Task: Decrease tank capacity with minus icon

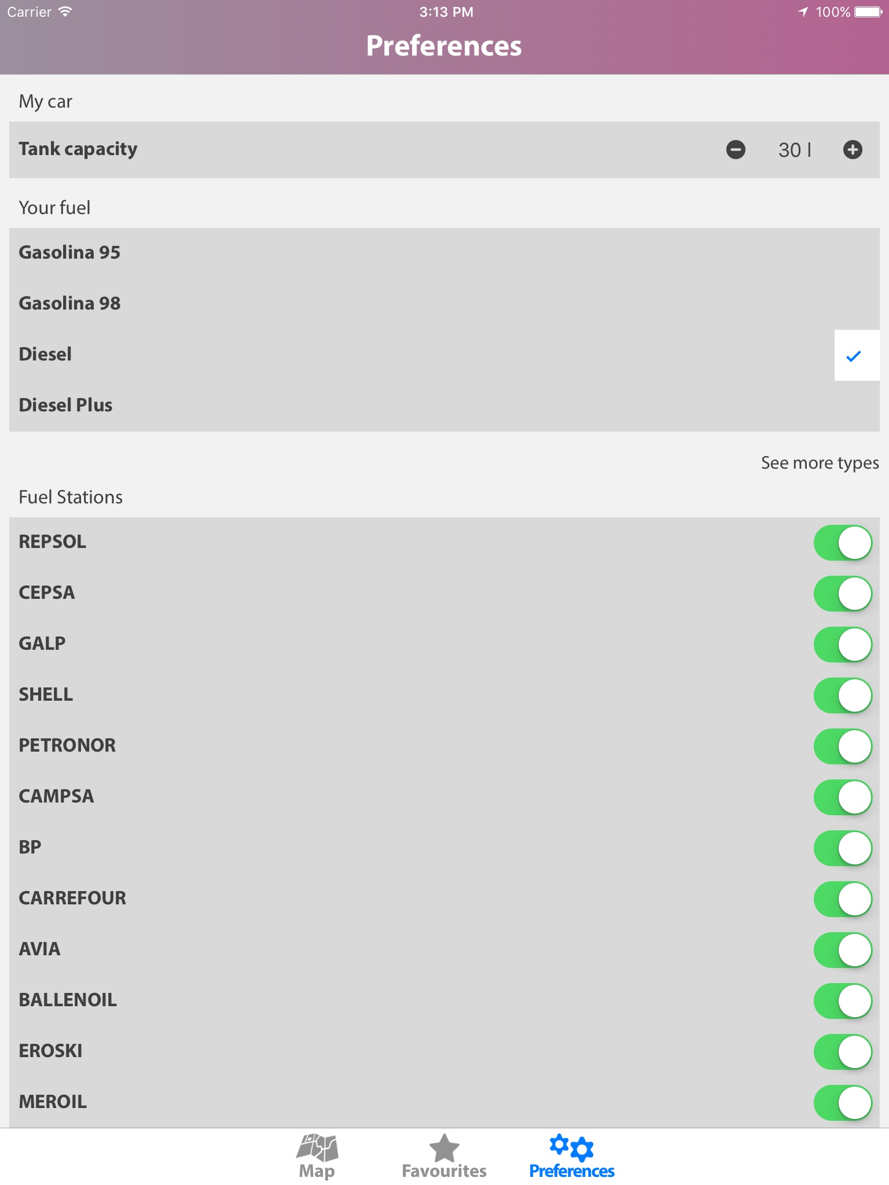Action: click(736, 150)
